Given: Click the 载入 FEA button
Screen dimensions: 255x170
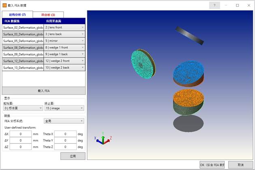Looking at the screenshot, I should (x=44, y=91).
